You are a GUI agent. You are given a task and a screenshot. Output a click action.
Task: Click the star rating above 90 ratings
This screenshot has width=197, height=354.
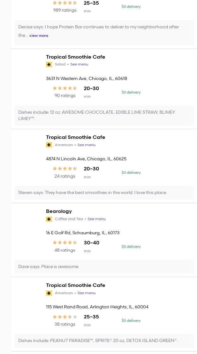point(65,88)
